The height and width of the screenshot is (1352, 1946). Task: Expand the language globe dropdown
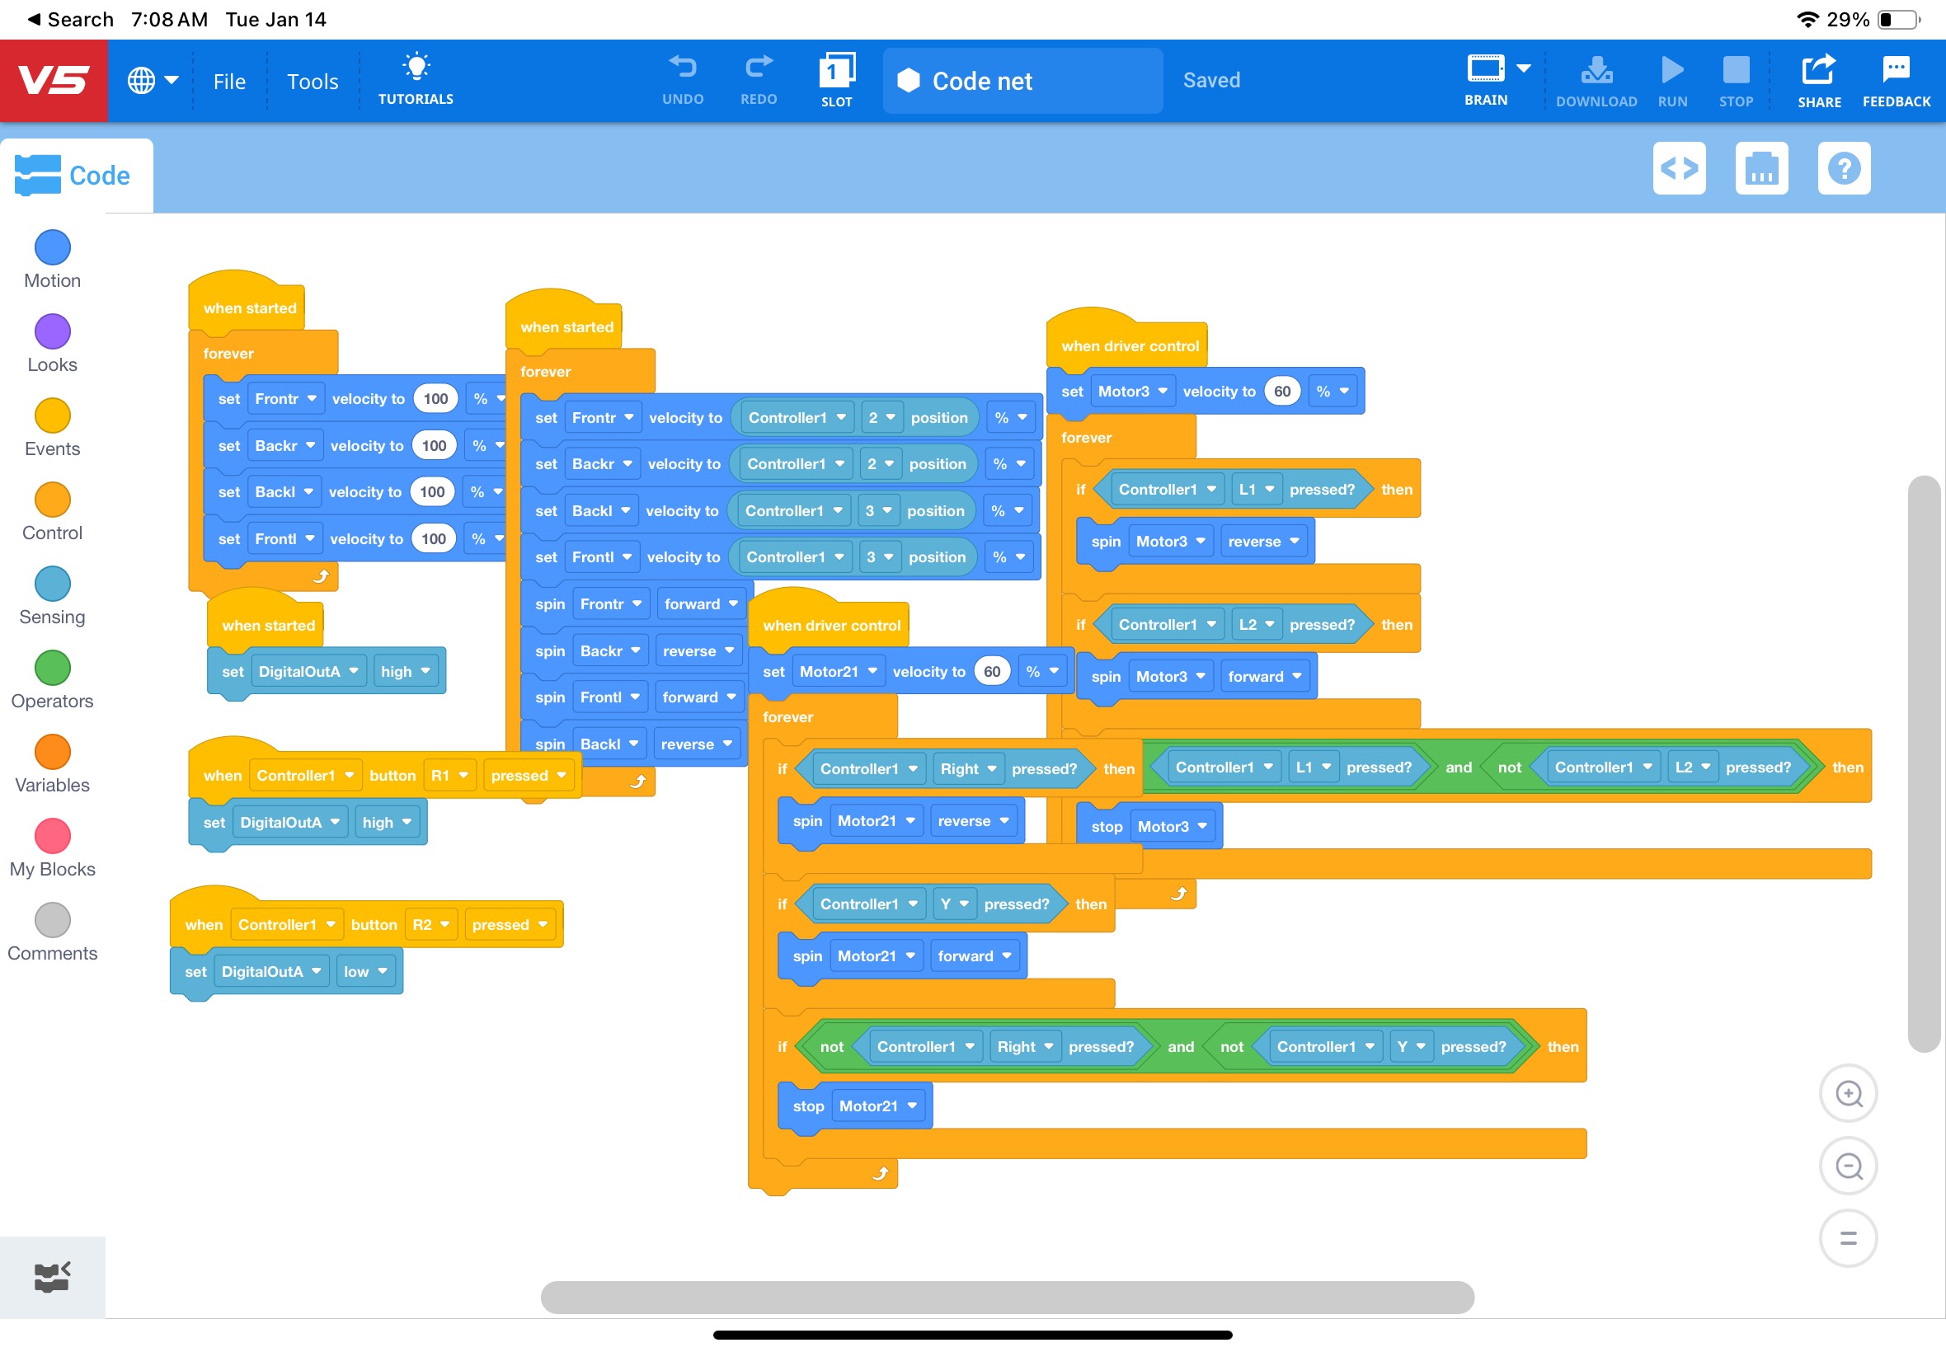point(153,81)
